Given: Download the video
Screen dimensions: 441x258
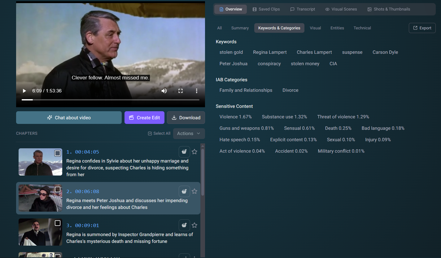Looking at the screenshot, I should pos(186,117).
